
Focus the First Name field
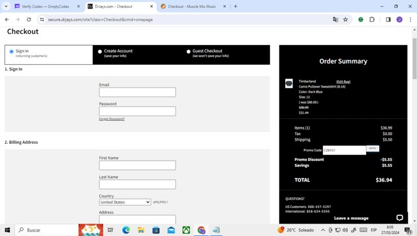[x=138, y=165]
